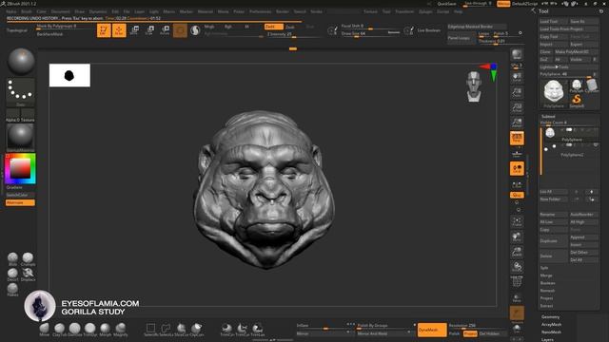Expand the ArrayMesh section
The height and width of the screenshot is (342, 609).
pyautogui.click(x=551, y=324)
